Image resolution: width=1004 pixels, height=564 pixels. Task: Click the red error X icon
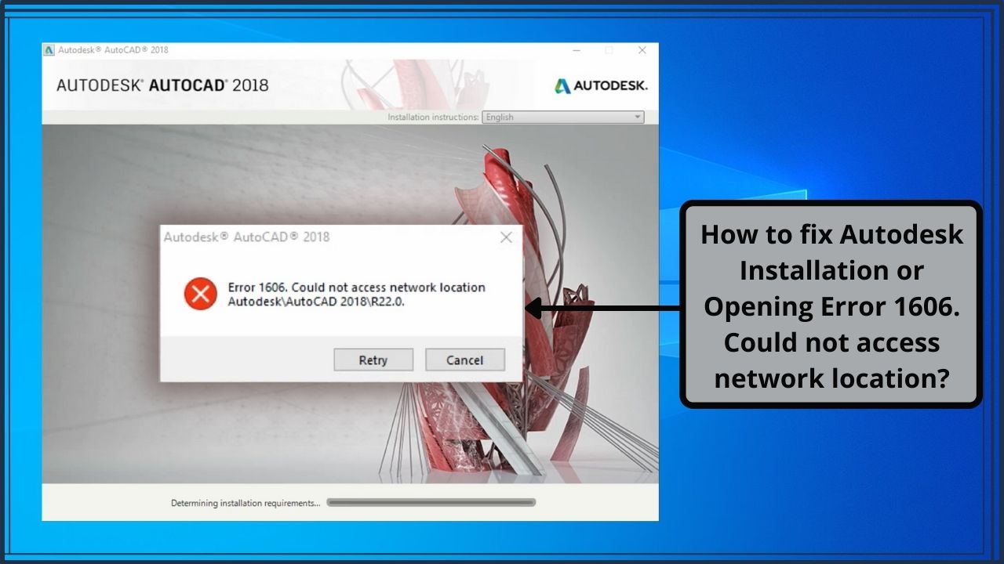coord(201,294)
